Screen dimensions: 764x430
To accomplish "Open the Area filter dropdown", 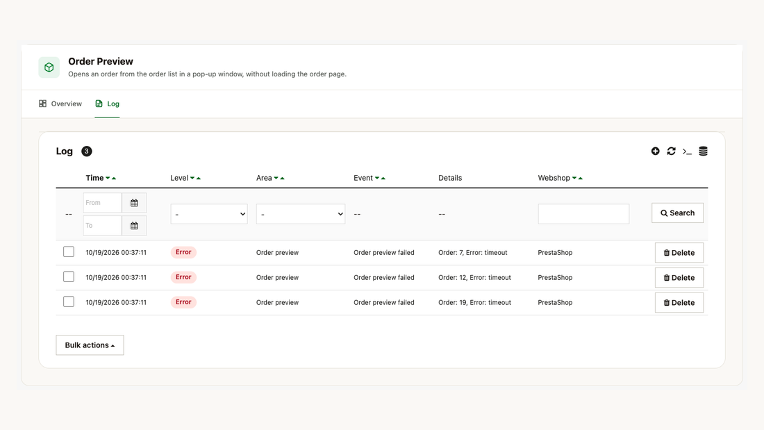I will click(301, 214).
